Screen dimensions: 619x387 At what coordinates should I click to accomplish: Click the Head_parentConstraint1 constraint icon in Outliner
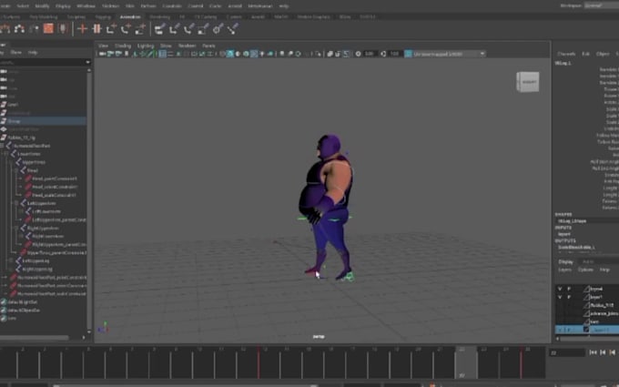click(28, 178)
